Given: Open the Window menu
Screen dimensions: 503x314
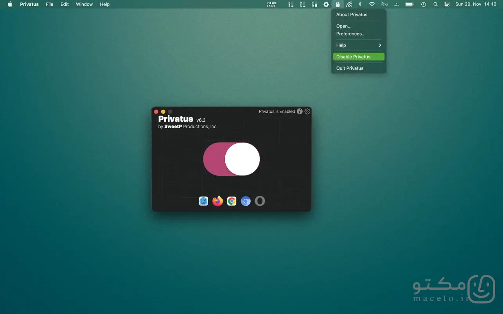Looking at the screenshot, I should [84, 4].
